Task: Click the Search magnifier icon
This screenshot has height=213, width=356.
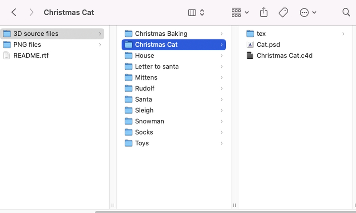Action: 346,12
